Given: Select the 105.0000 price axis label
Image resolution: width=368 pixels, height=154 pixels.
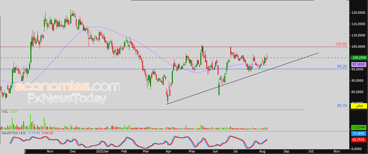Looking at the screenshot, I should (359, 47).
